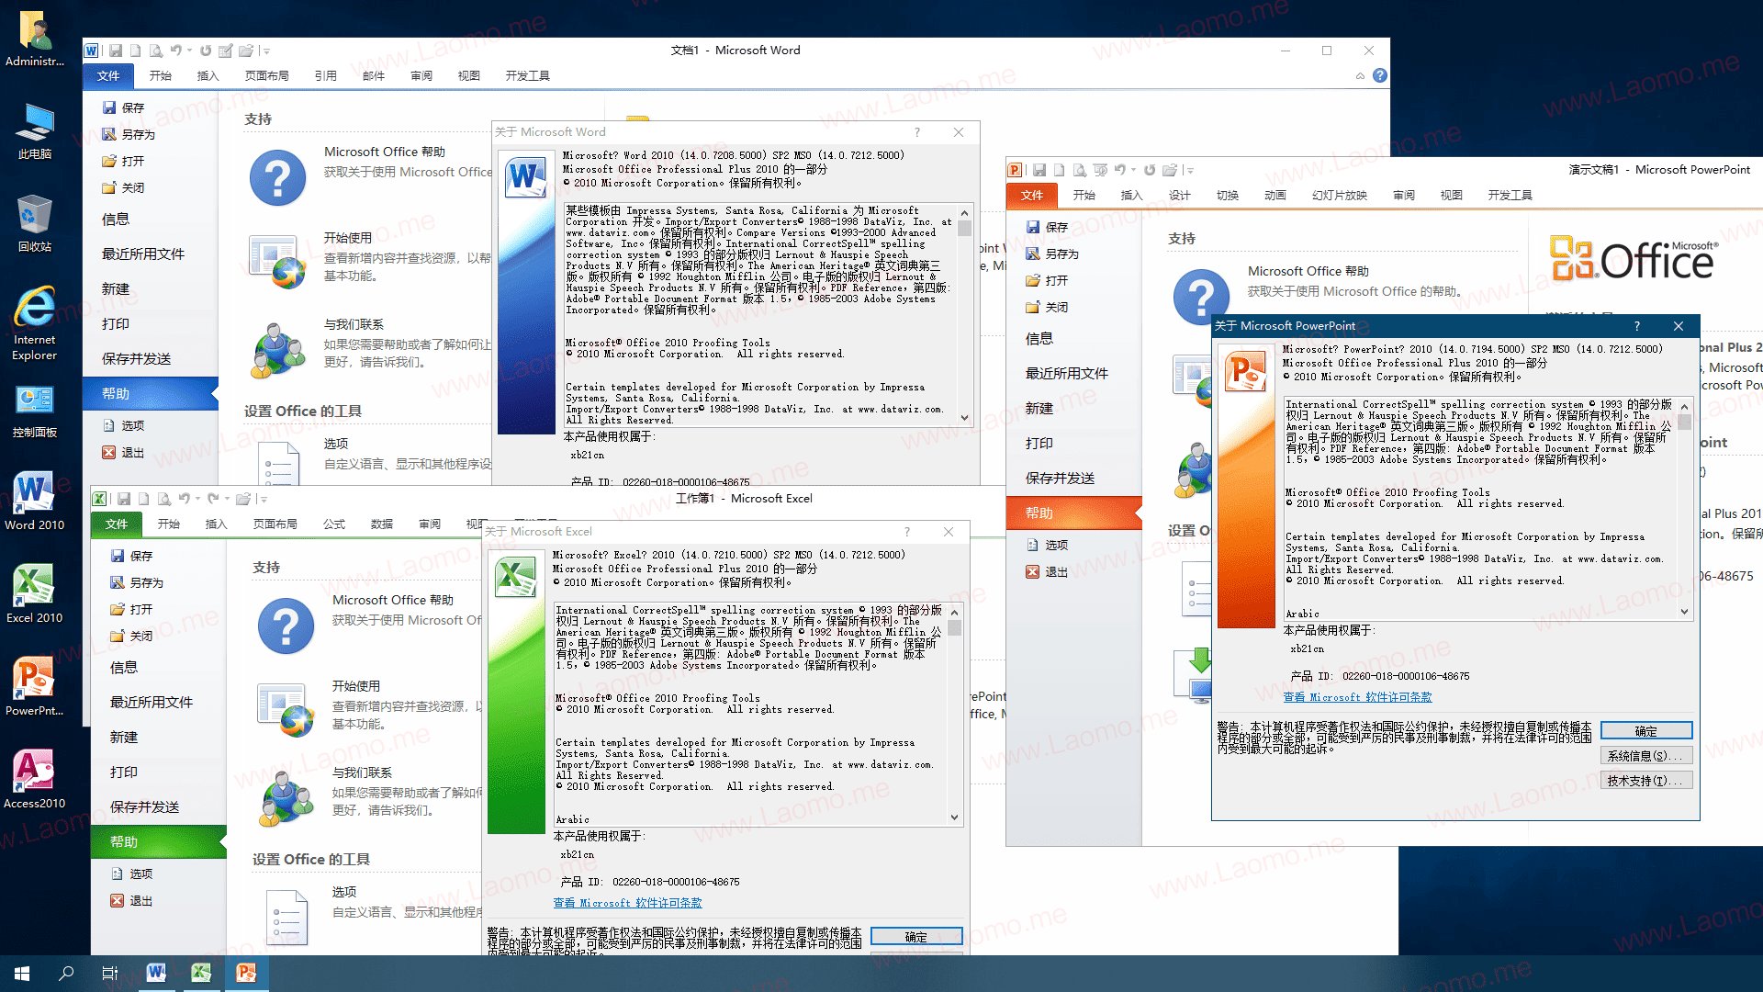The width and height of the screenshot is (1763, 992).
Task: Start slideshow from PowerPoint's quick access toolbar icon
Action: pos(1100,170)
